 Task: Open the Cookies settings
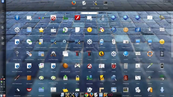(126, 30)
